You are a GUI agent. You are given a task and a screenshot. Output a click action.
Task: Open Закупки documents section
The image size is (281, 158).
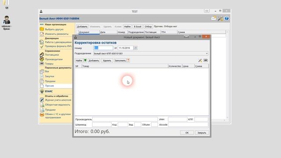point(50,76)
